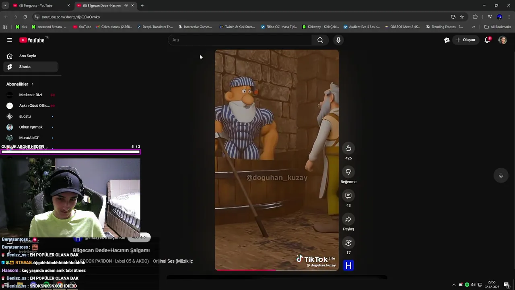The height and width of the screenshot is (290, 515).
Task: Dislike the short (Beğenme)
Action: (x=348, y=172)
